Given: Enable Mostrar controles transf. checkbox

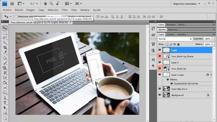Looking at the screenshot, I should [66, 17].
